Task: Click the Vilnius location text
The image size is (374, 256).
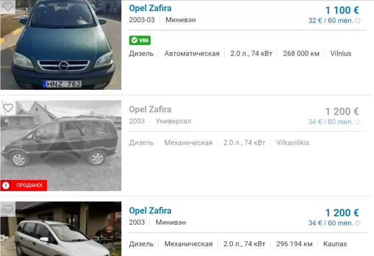Action: 341,54
